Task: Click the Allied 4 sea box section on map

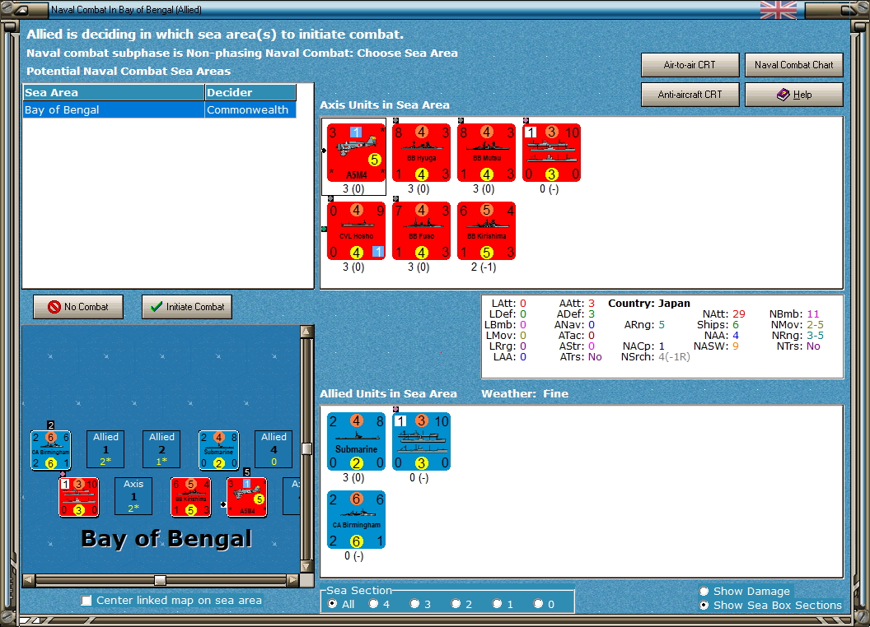Action: pos(274,449)
